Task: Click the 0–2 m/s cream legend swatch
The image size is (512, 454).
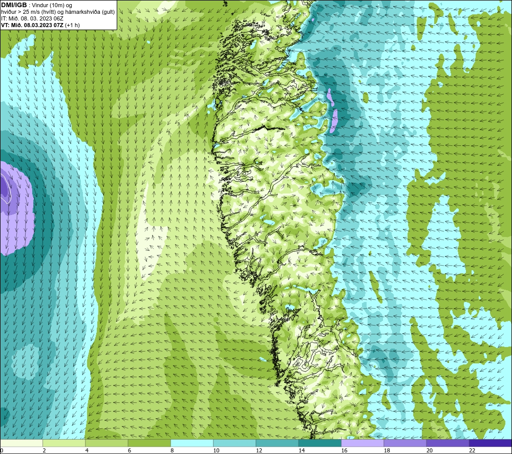Action: click(21, 443)
